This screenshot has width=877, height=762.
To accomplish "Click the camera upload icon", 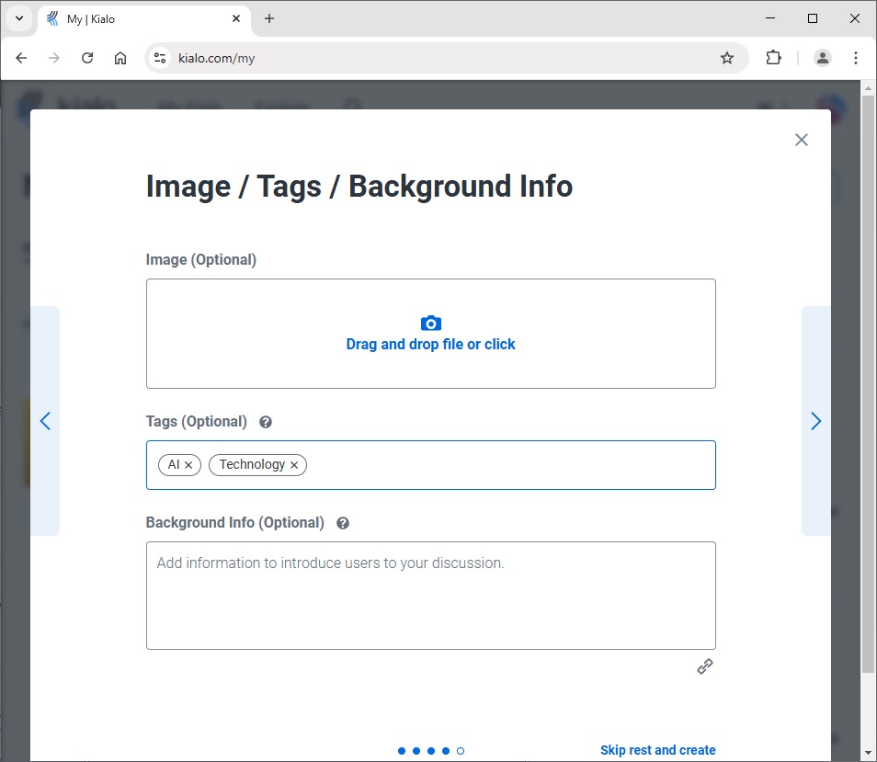I will (430, 324).
